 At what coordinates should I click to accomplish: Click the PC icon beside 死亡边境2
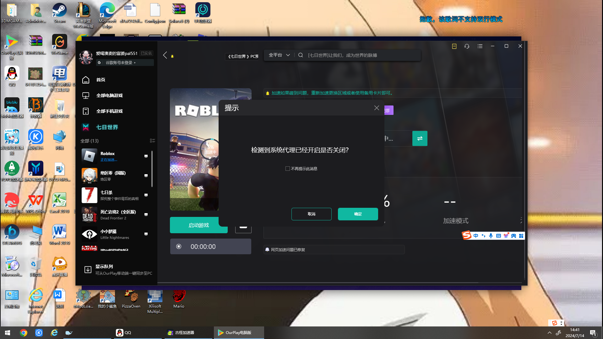(146, 214)
